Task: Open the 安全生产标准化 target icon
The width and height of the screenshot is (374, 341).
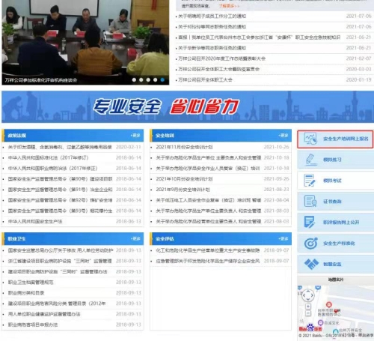Action: [310, 243]
